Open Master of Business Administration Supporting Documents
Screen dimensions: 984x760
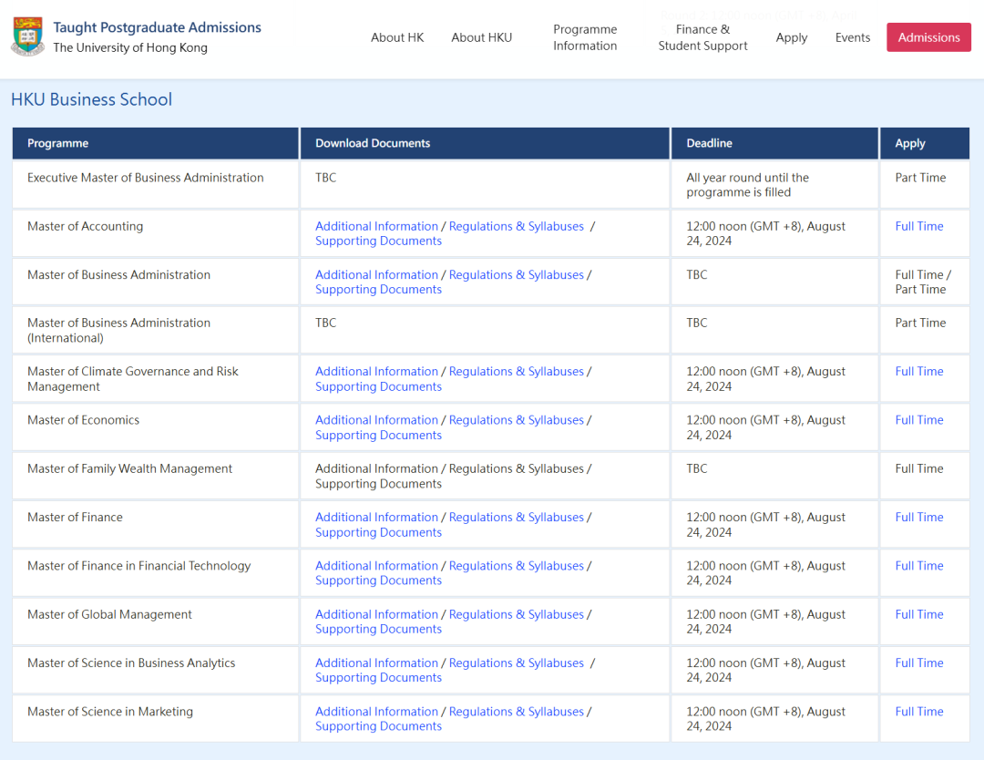[x=378, y=289]
